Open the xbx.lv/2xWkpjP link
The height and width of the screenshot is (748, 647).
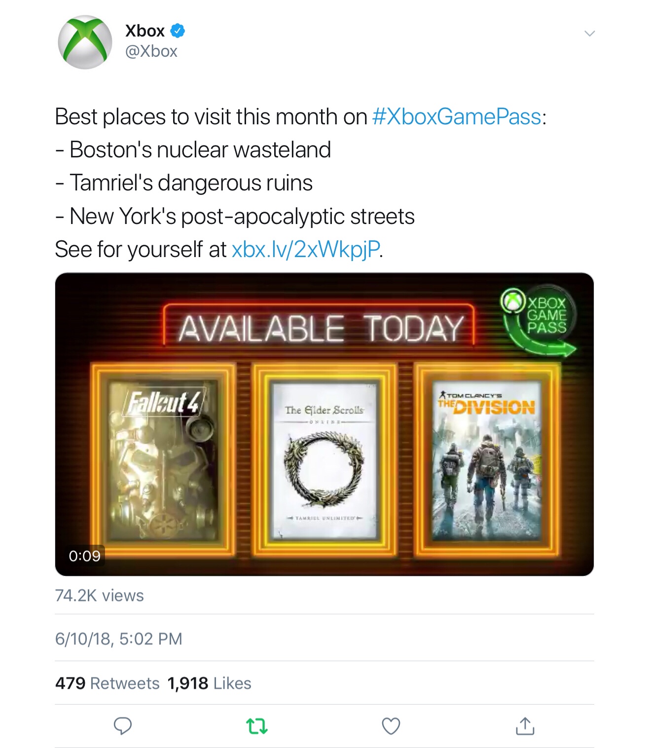306,249
